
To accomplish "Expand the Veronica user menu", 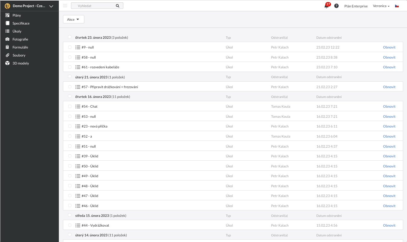I will click(x=381, y=6).
